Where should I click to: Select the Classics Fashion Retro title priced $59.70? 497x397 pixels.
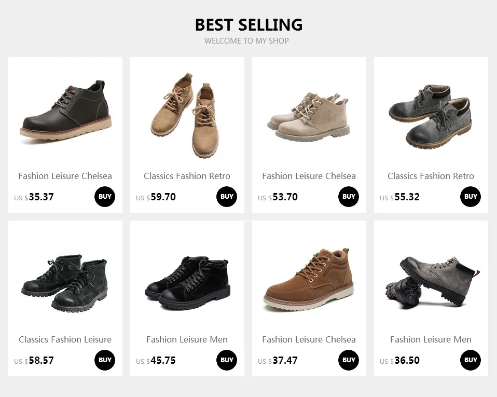click(x=187, y=176)
